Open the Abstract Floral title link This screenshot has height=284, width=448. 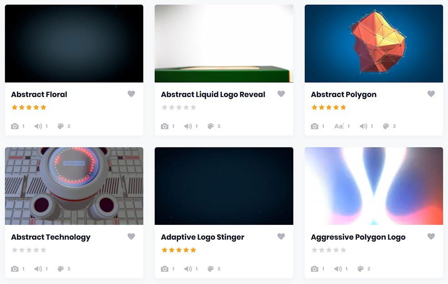coord(39,94)
